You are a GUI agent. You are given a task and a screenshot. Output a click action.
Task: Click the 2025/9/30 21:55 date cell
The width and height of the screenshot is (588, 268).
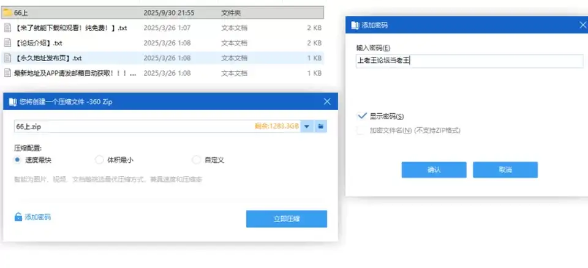point(169,13)
